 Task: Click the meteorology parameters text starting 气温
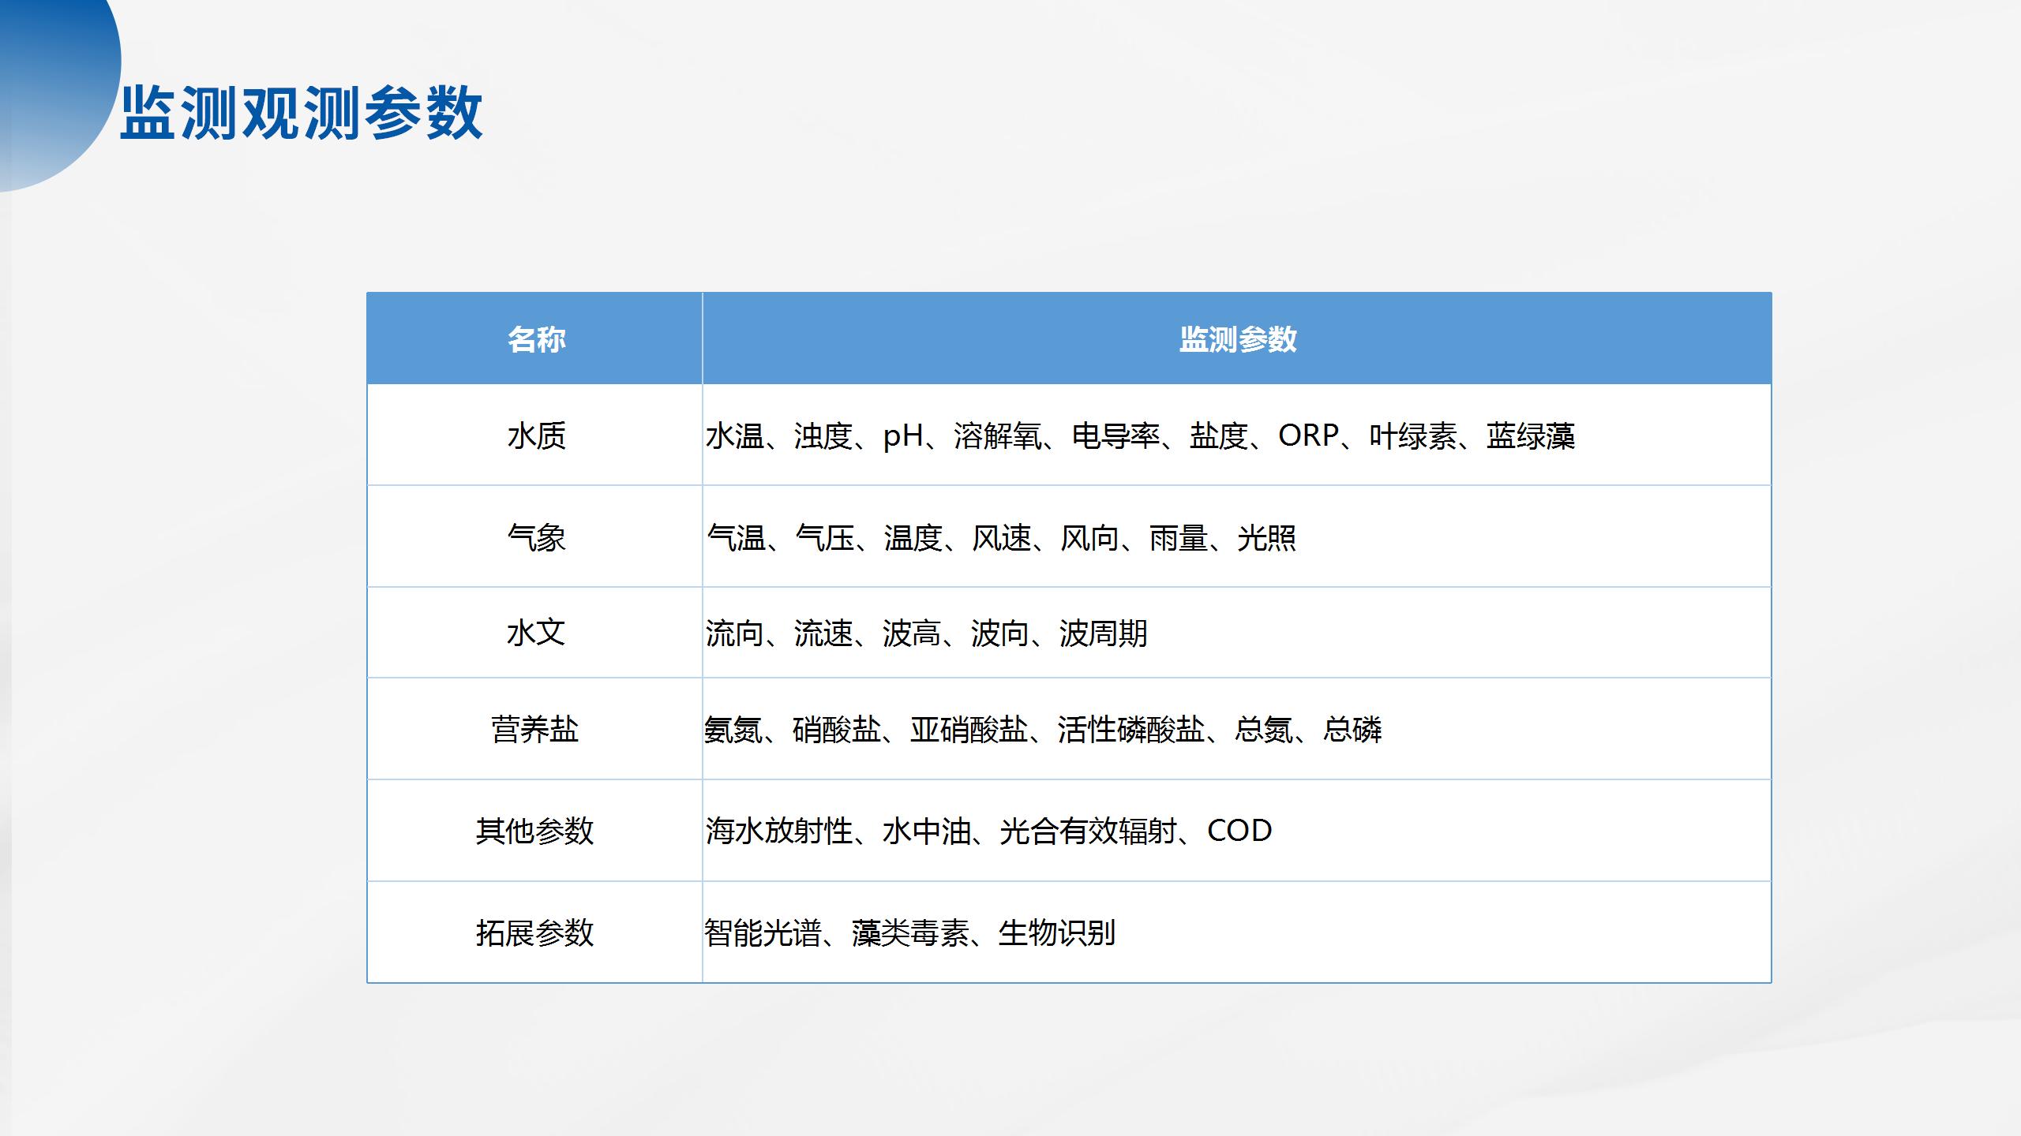[1001, 538]
